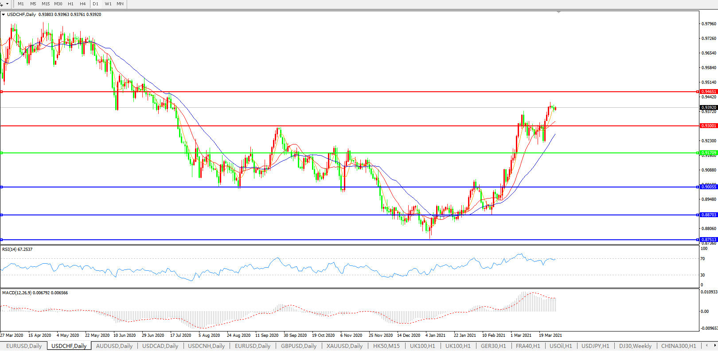Image resolution: width=718 pixels, height=351 pixels.
Task: Open the USOil,H1 chart tab
Action: 561,346
